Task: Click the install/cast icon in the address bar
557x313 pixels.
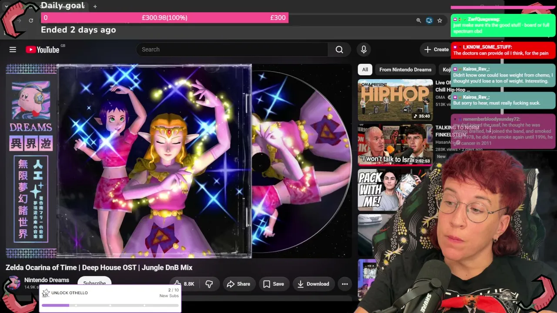Action: pyautogui.click(x=429, y=20)
